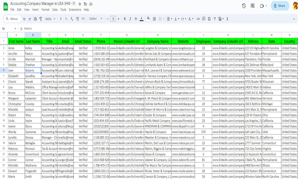This screenshot has height=179, width=298.
Task: Open text wrapping dropdown
Action: click(184, 19)
